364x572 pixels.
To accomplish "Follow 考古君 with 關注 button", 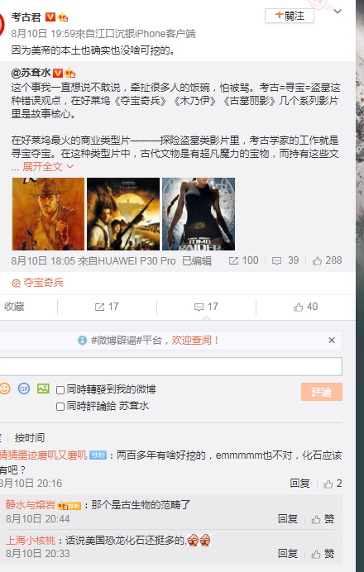I will [290, 16].
